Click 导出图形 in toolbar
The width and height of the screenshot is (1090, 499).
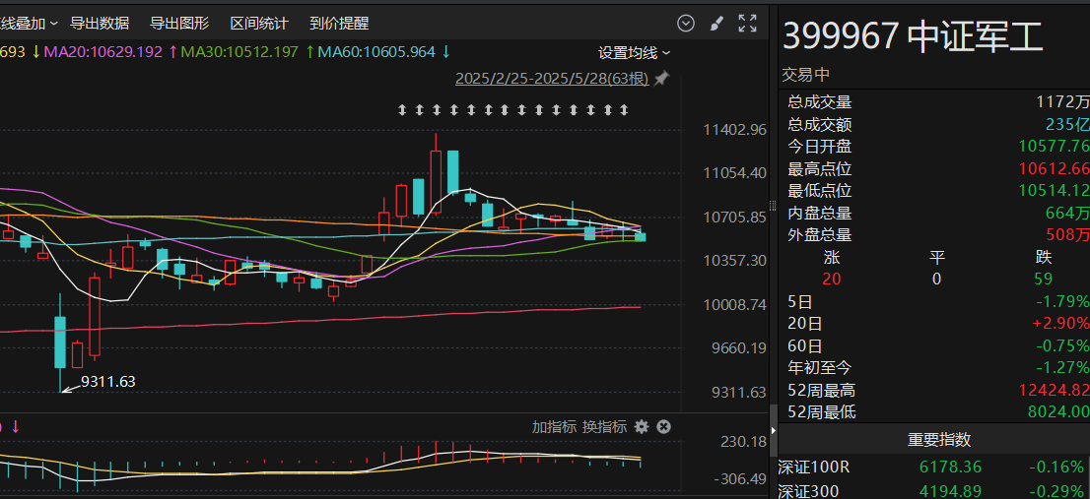pyautogui.click(x=179, y=24)
